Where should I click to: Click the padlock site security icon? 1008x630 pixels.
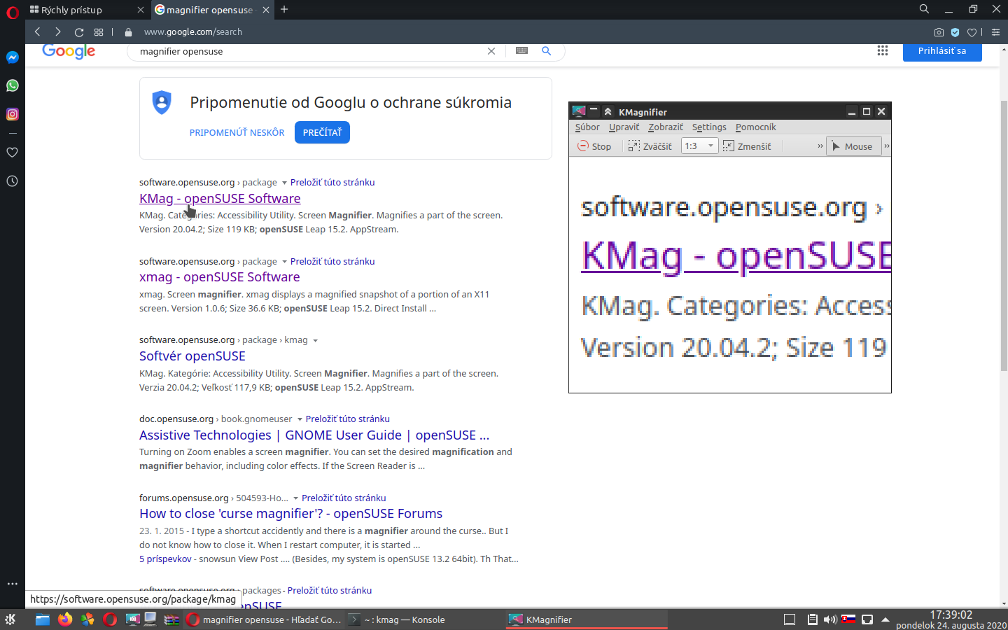click(128, 32)
